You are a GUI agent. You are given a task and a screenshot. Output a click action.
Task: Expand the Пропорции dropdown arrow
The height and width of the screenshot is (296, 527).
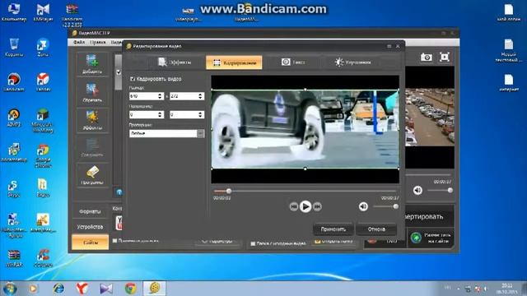pyautogui.click(x=200, y=133)
